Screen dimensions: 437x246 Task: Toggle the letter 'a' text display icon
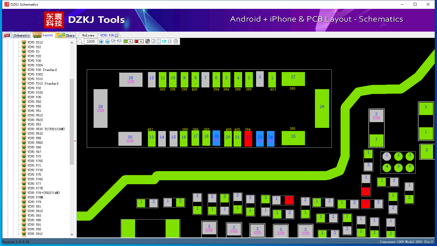153,42
